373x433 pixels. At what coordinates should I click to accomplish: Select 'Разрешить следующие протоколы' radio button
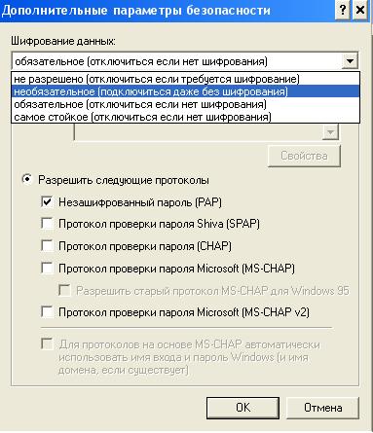[27, 179]
